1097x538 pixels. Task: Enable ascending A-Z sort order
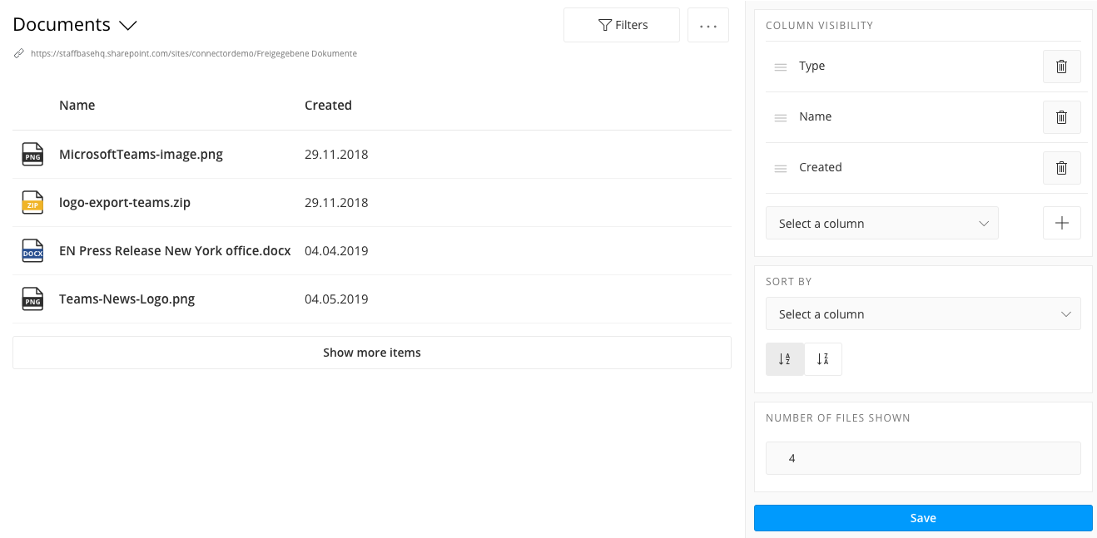click(784, 358)
